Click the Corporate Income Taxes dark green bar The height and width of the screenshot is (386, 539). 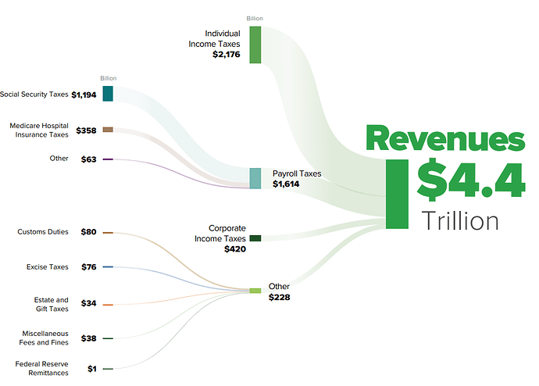tap(255, 238)
